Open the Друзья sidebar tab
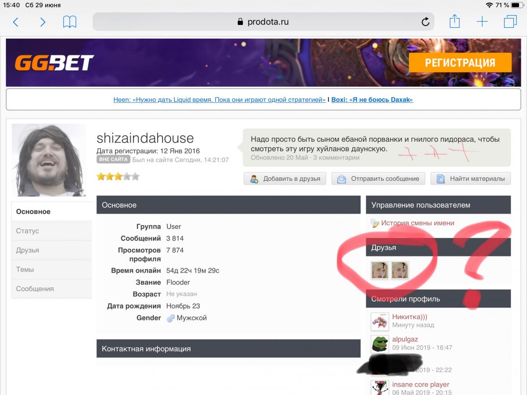Screen dimensions: 527x395 [x=51, y=250]
